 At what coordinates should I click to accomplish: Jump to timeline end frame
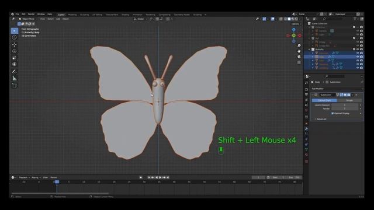click(x=168, y=177)
